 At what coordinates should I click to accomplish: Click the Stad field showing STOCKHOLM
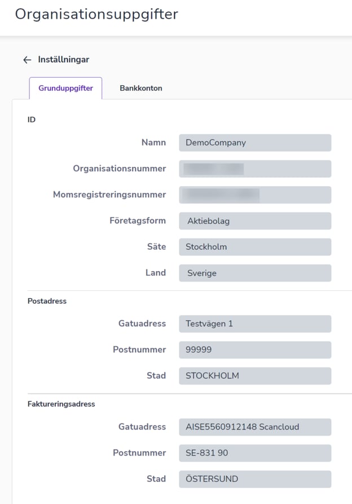click(254, 375)
